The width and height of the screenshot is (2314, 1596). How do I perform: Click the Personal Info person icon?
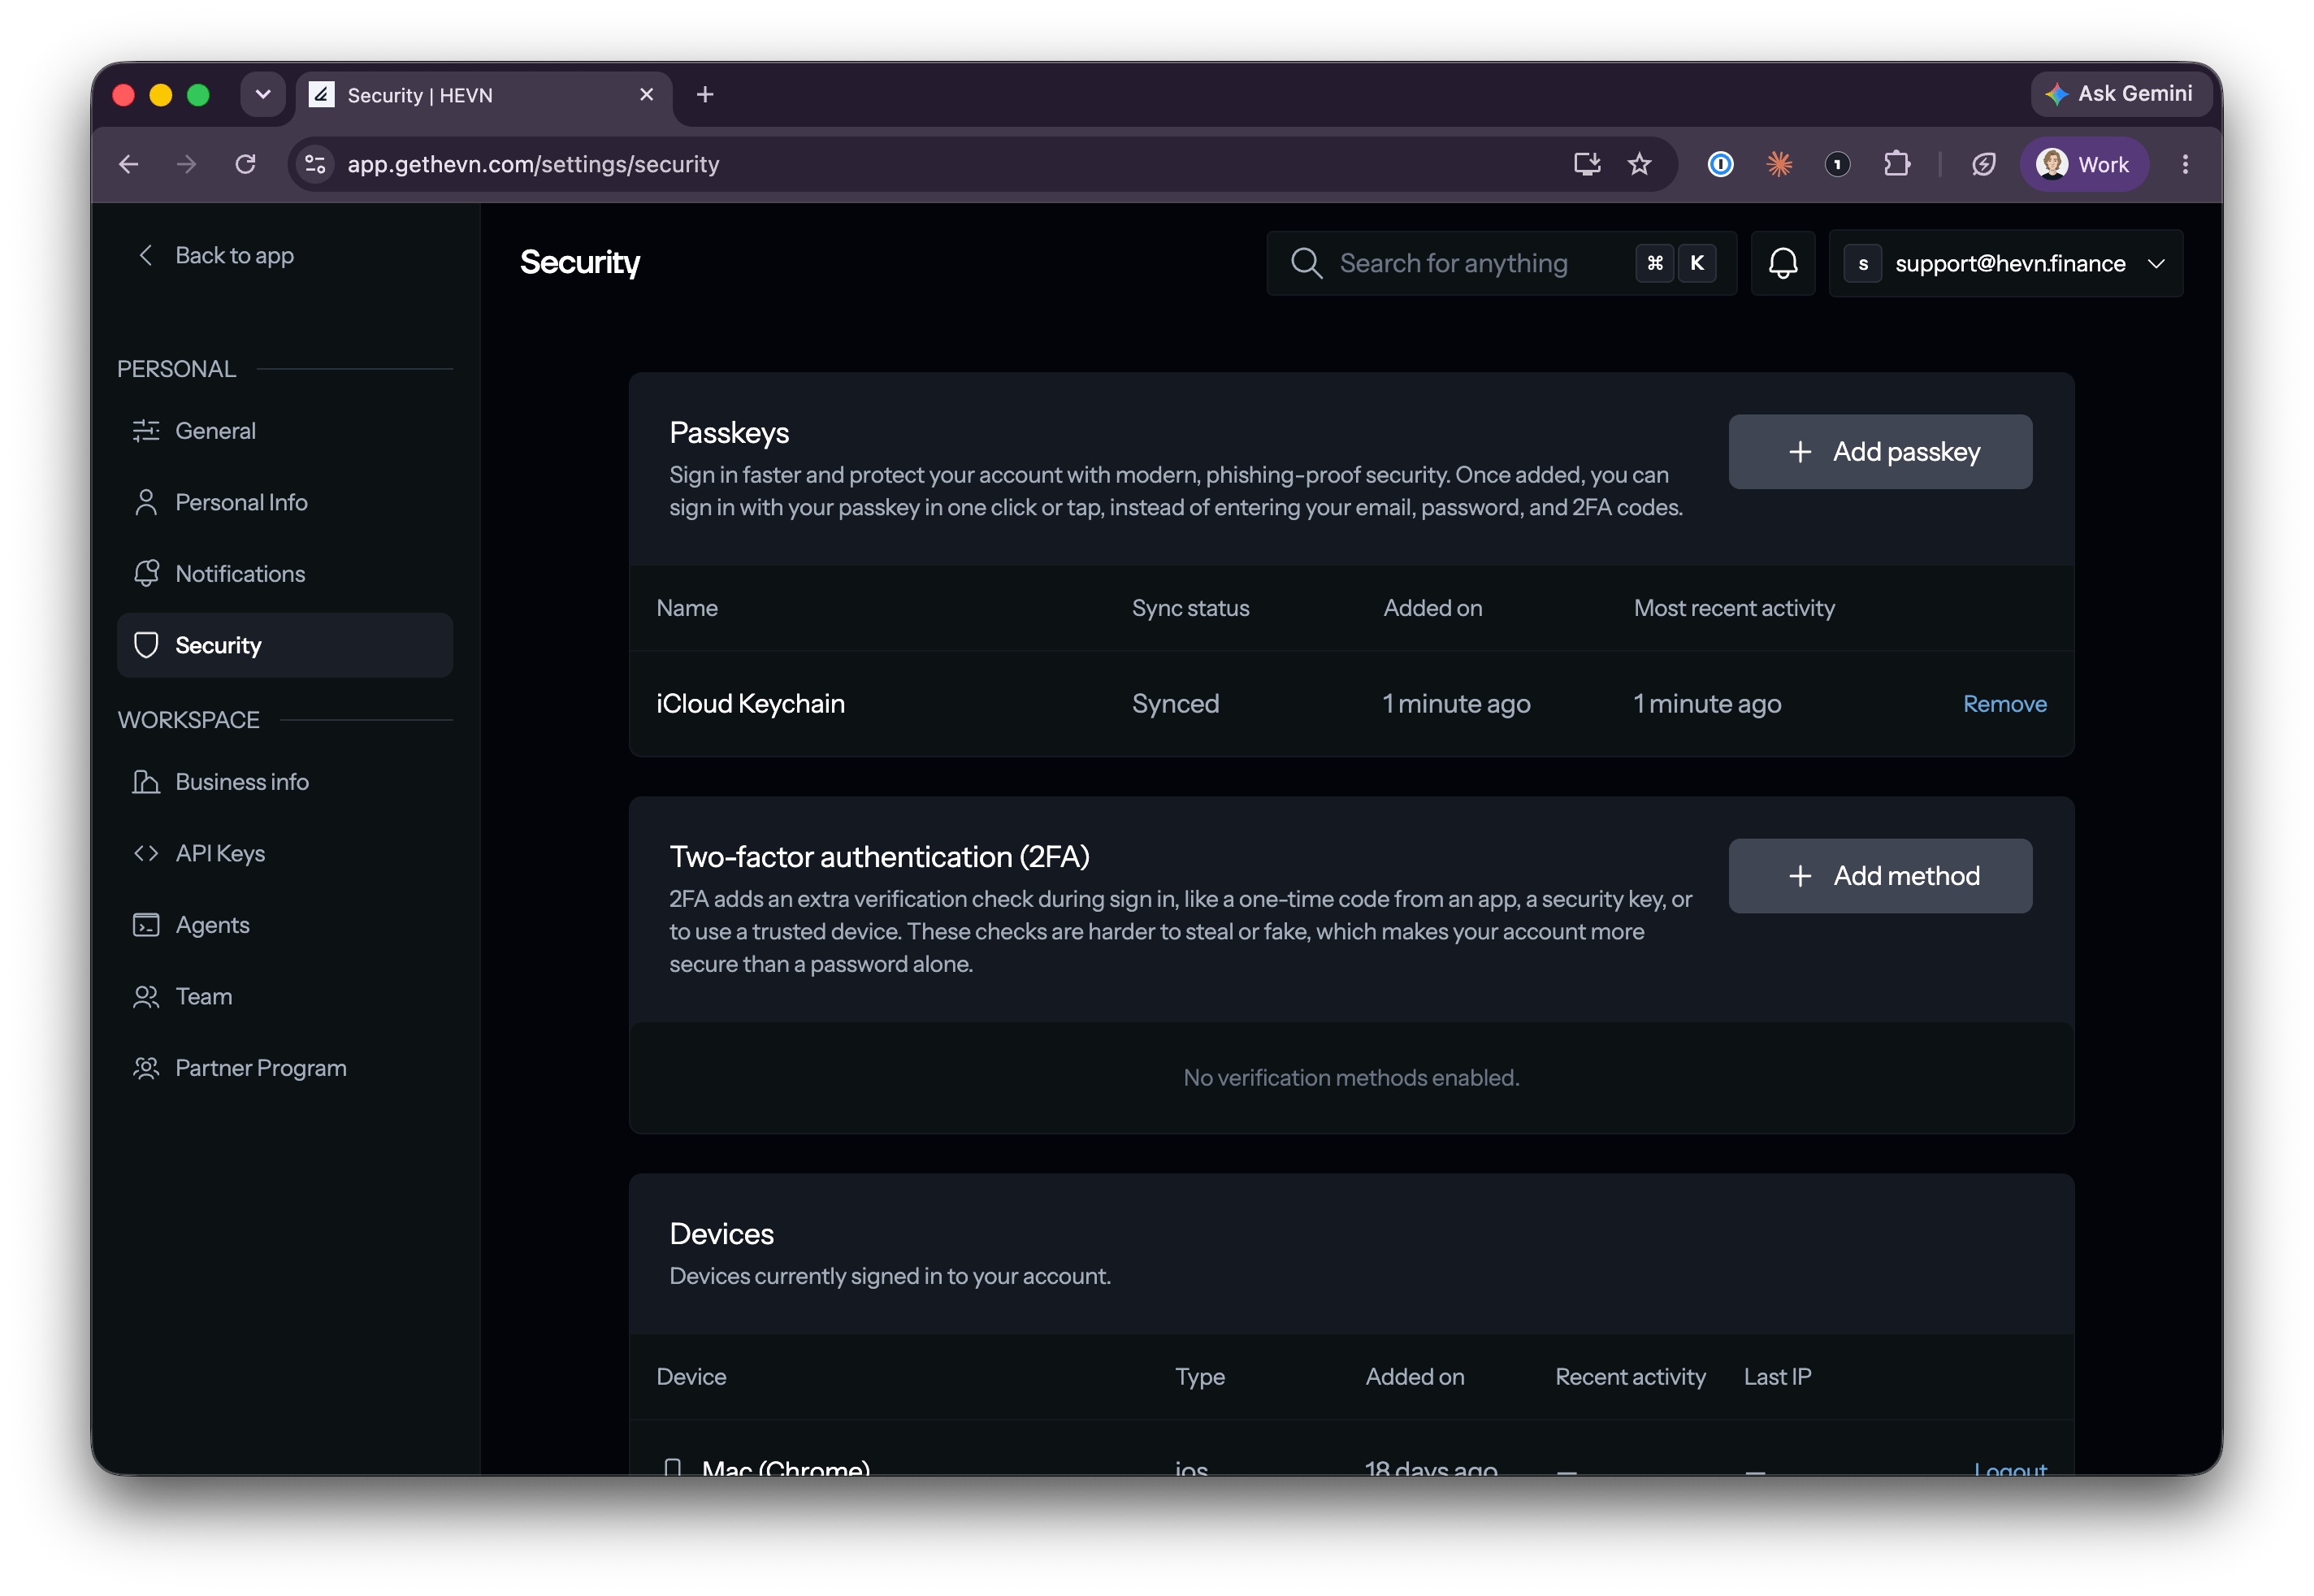click(146, 502)
